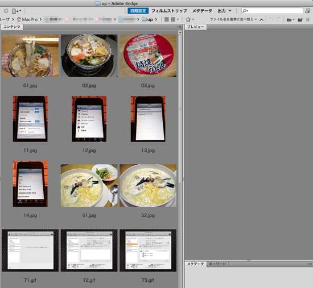Viewport: 313px width, 288px height.
Task: Click the up folder breadcrumb
Action: tap(147, 19)
